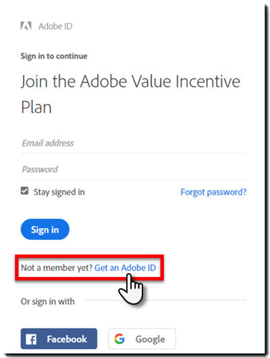Click the word 'Plan' in the heading

(36, 107)
